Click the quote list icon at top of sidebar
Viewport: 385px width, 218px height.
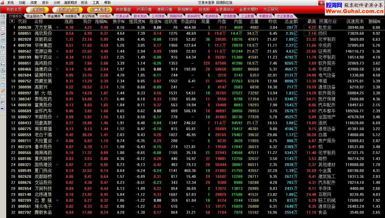click(x=3, y=17)
